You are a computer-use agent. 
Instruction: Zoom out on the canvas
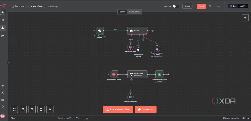coord(32,109)
